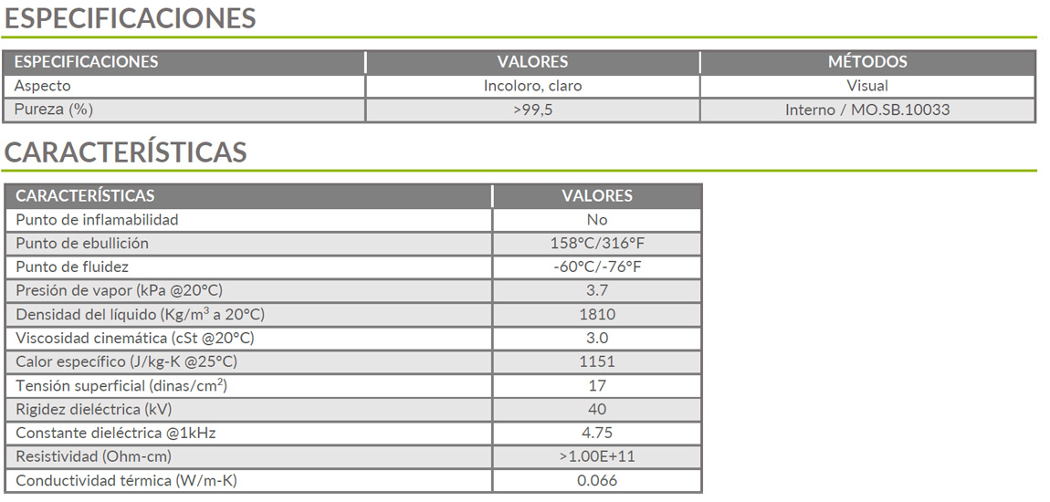Click the Calor específico value 1151
The image size is (1050, 502).
(596, 362)
